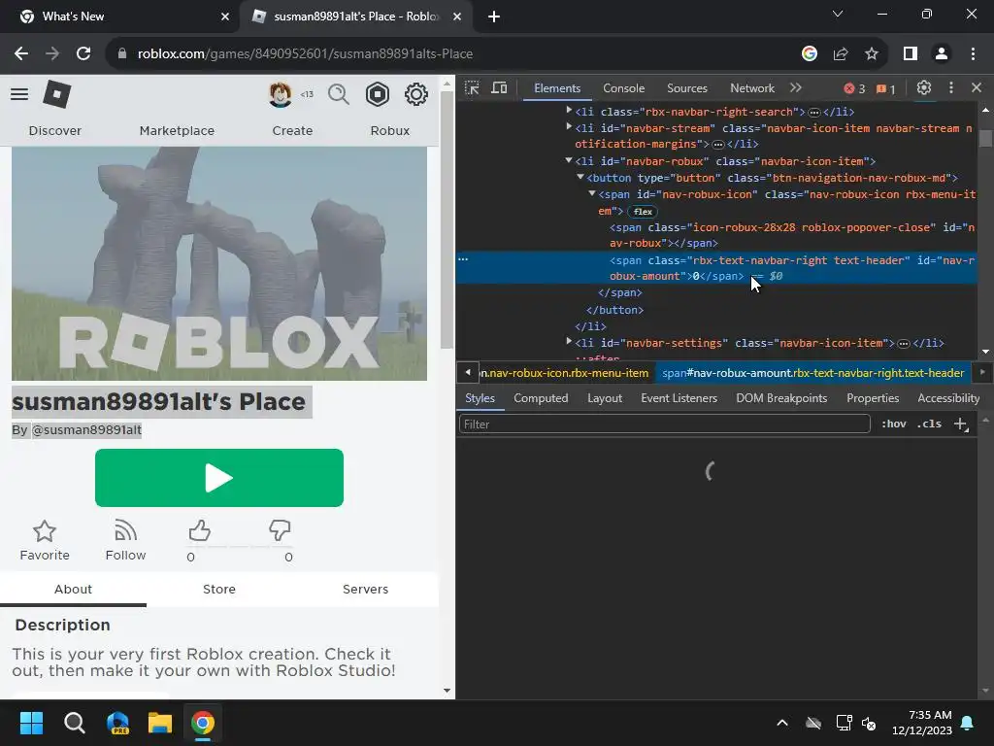The image size is (994, 746).
Task: Close the DevTools panel
Action: (977, 88)
